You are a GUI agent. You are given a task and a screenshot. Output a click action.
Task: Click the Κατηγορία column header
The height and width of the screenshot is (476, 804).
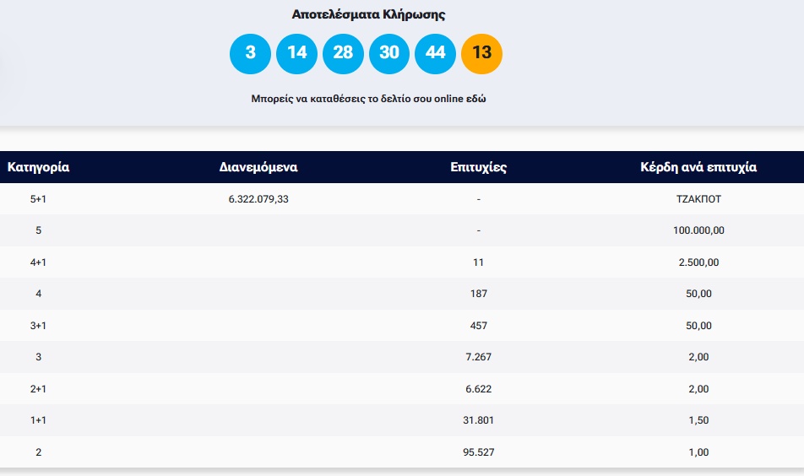38,167
